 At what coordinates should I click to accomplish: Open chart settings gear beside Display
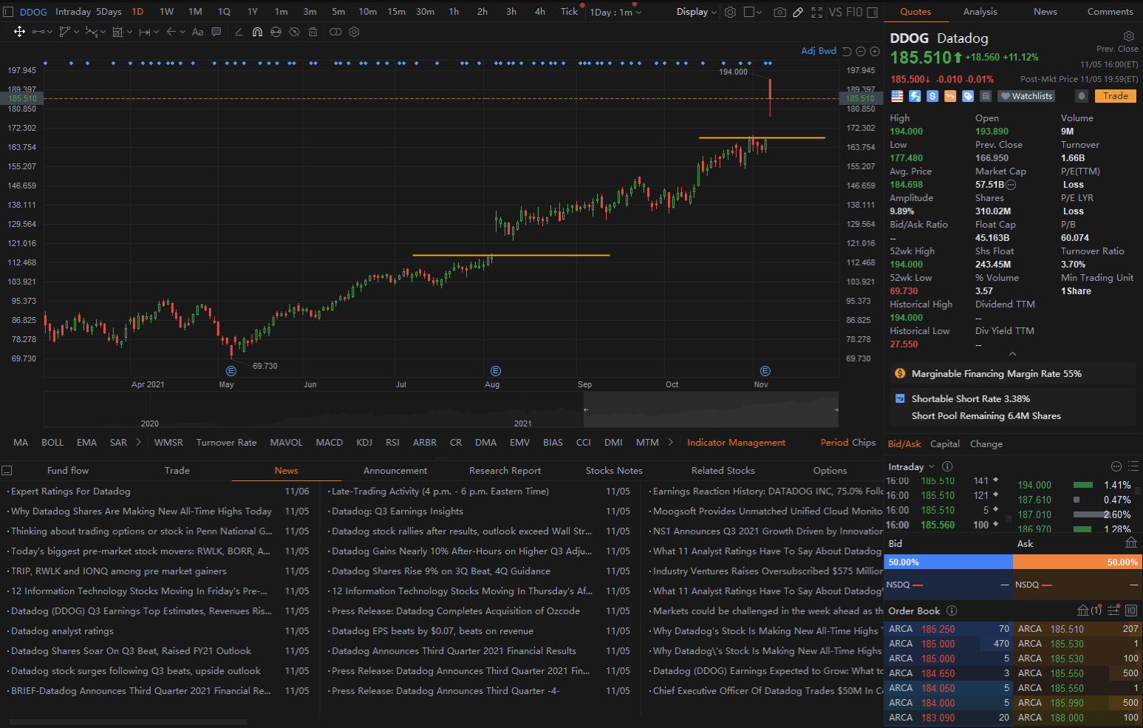[730, 12]
